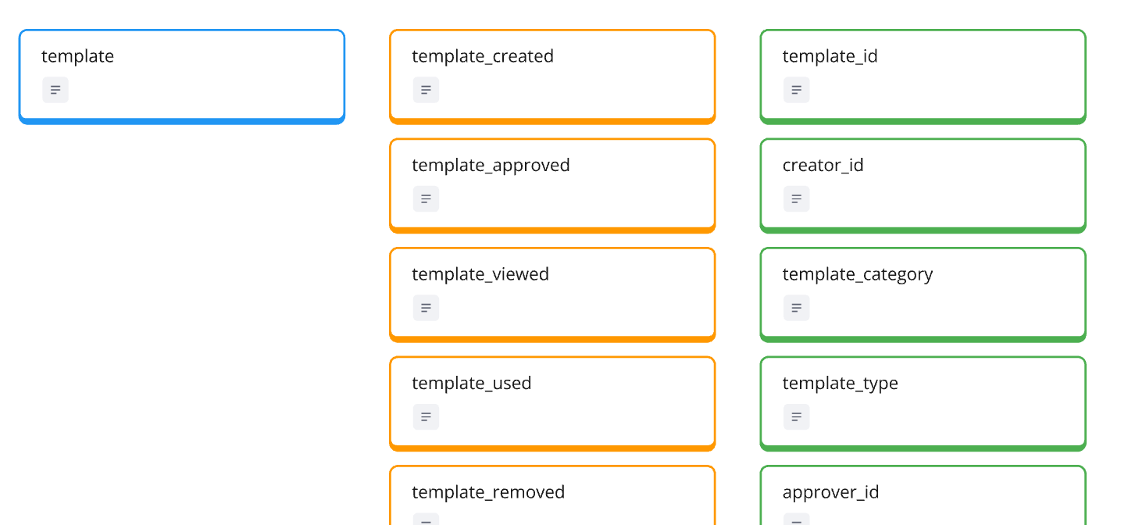This screenshot has height=525, width=1128.
Task: Click the template_type title text
Action: [x=840, y=384]
